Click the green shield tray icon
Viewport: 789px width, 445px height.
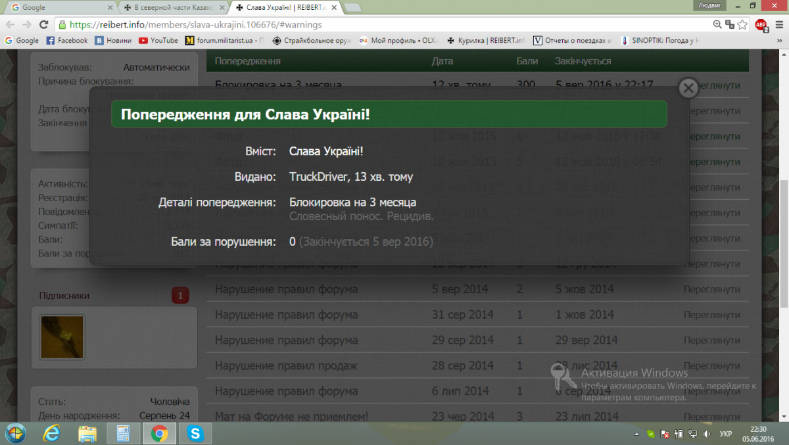click(650, 434)
